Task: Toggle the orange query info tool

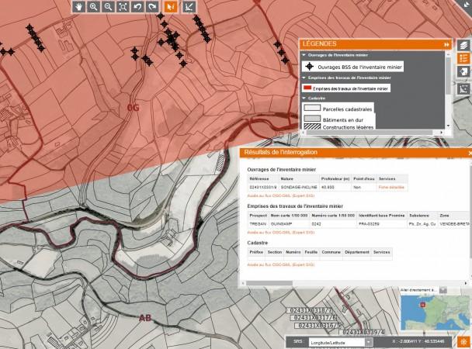Action: [x=172, y=6]
